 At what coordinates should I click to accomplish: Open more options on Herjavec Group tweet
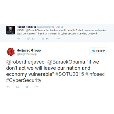click(x=36, y=87)
